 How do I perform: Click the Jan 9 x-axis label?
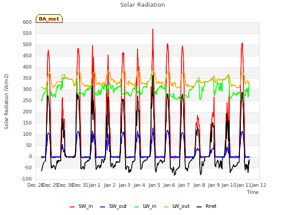(x=214, y=185)
